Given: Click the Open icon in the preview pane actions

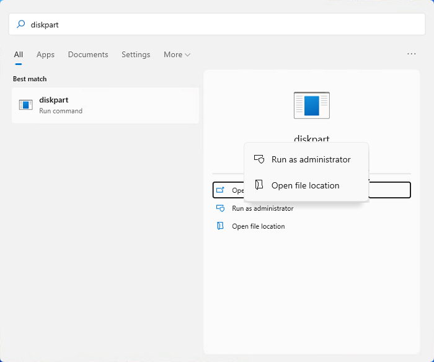Looking at the screenshot, I should click(x=220, y=190).
